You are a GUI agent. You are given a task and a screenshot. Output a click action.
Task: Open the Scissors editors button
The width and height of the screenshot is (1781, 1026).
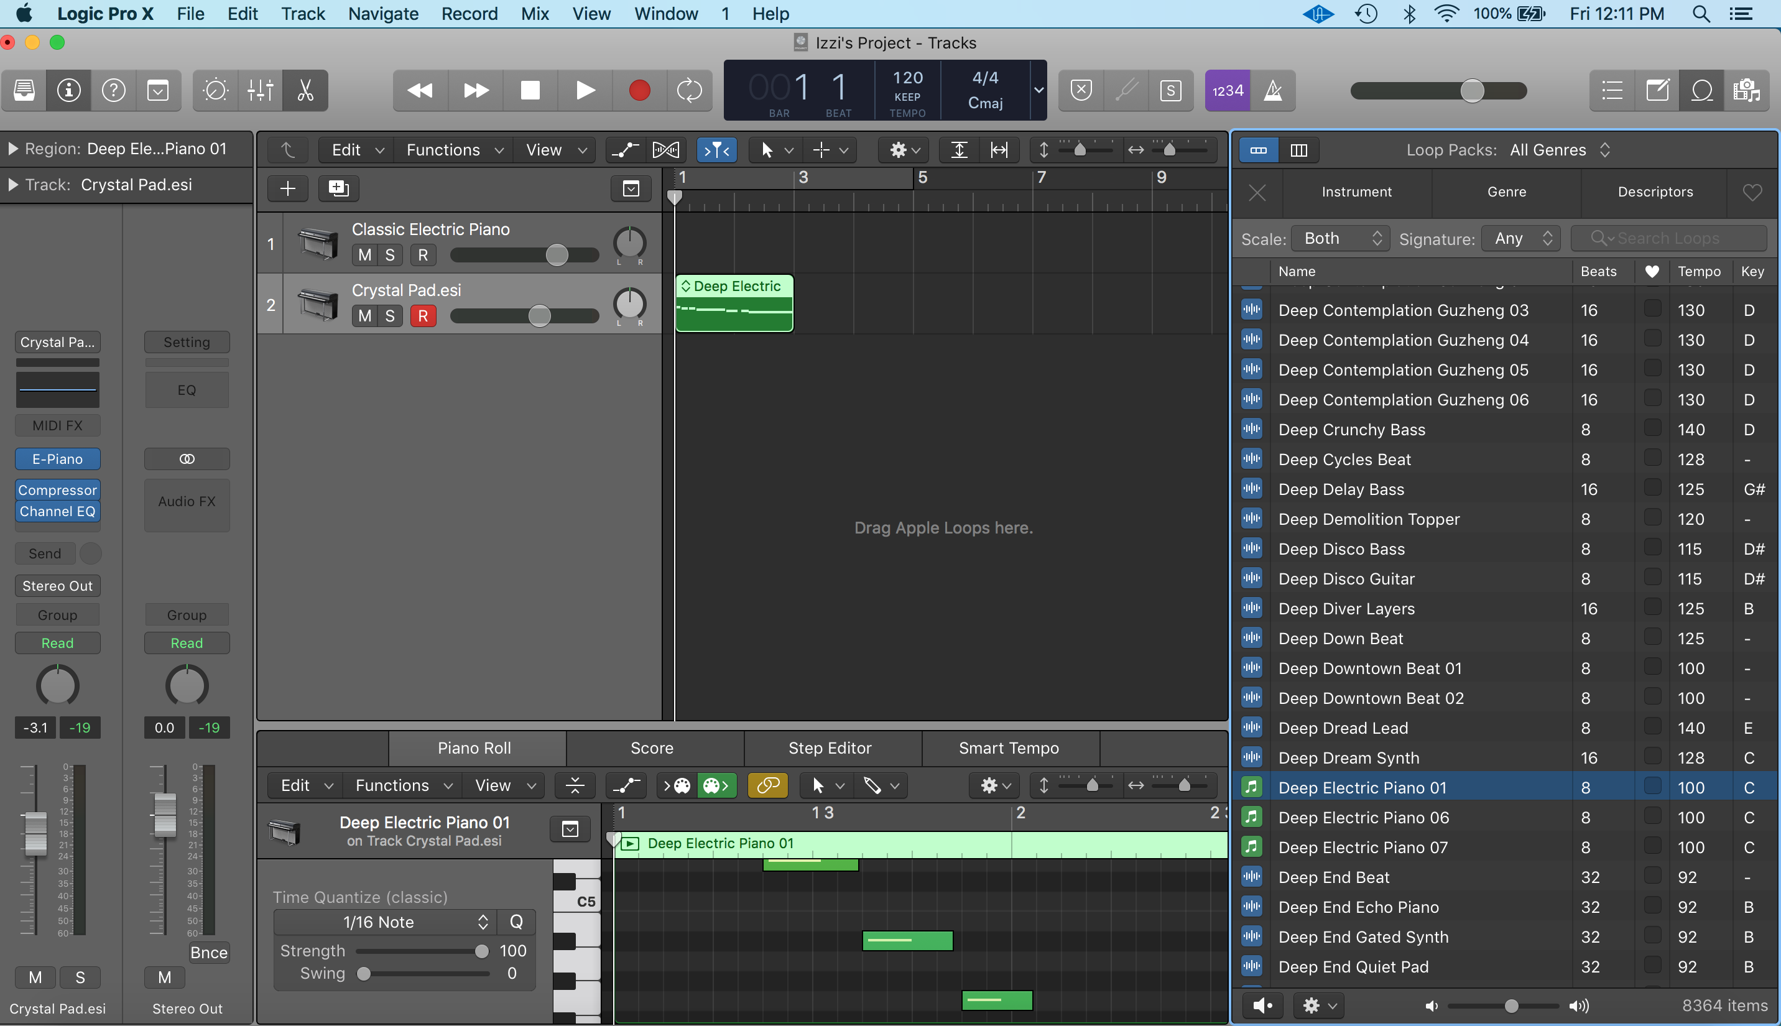[305, 90]
